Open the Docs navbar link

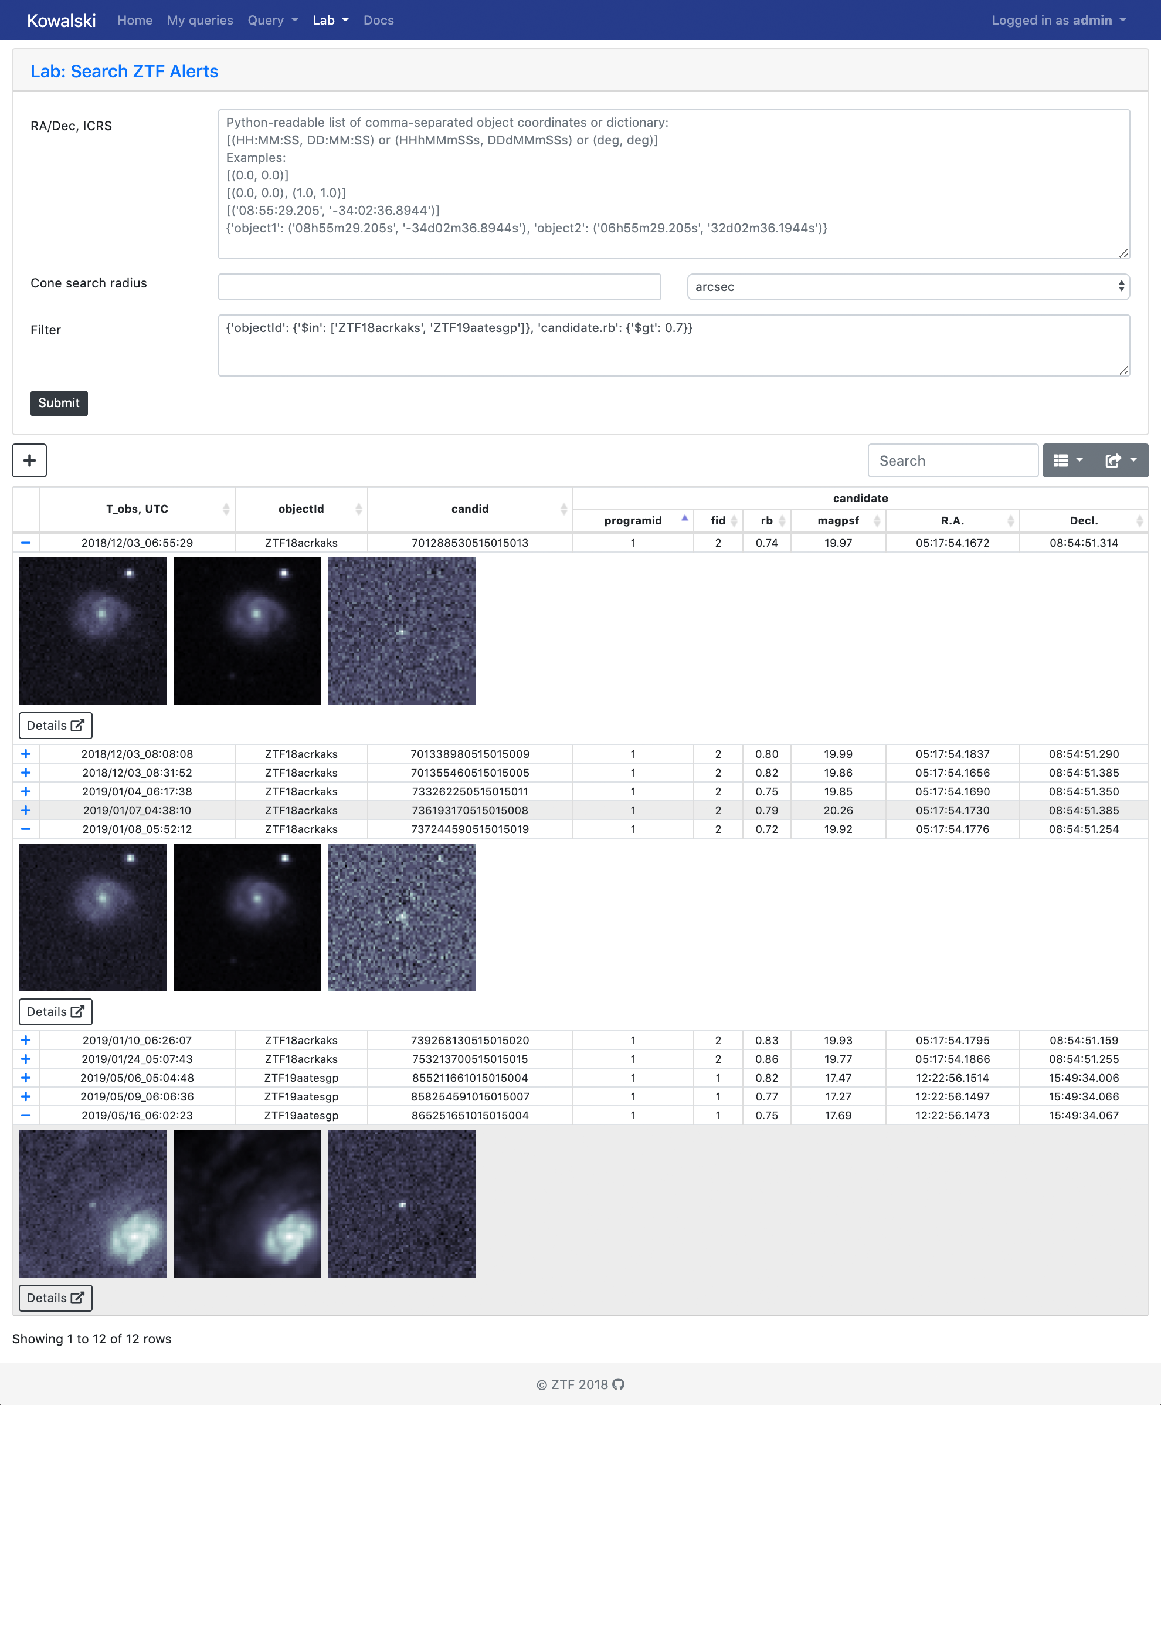(378, 20)
